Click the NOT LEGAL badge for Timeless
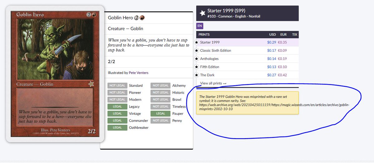Image resolution: width=374 pixels, height=163 pixels. (161, 107)
